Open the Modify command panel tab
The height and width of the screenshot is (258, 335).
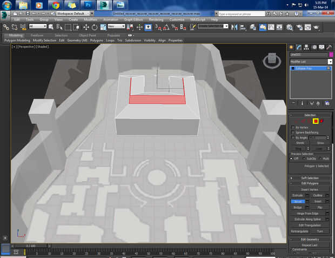(x=299, y=47)
